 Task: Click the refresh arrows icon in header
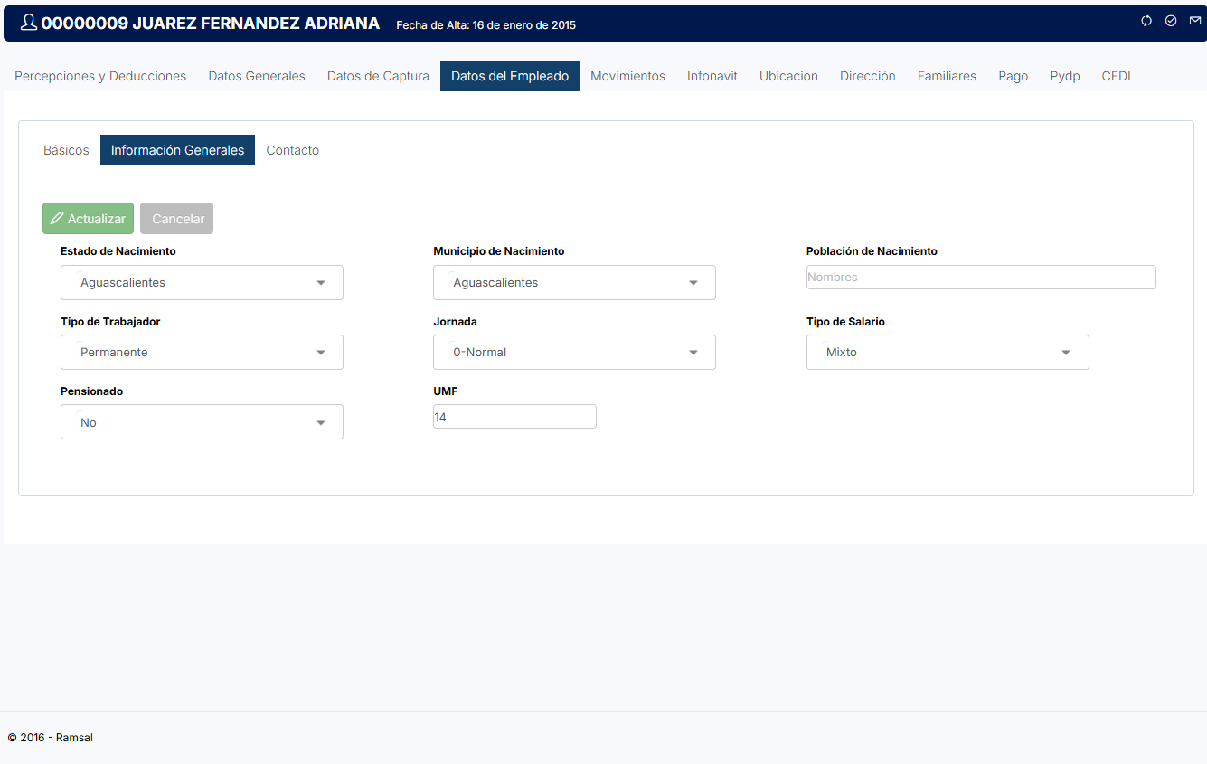1146,21
